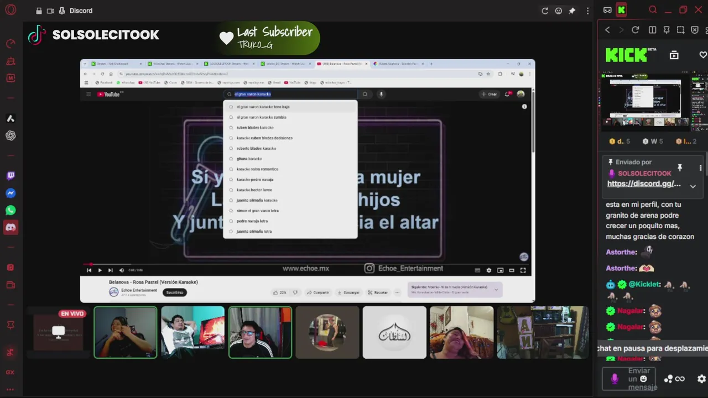The width and height of the screenshot is (708, 398).
Task: Open WhatsApp in the Opera sidebar
Action: [11, 211]
